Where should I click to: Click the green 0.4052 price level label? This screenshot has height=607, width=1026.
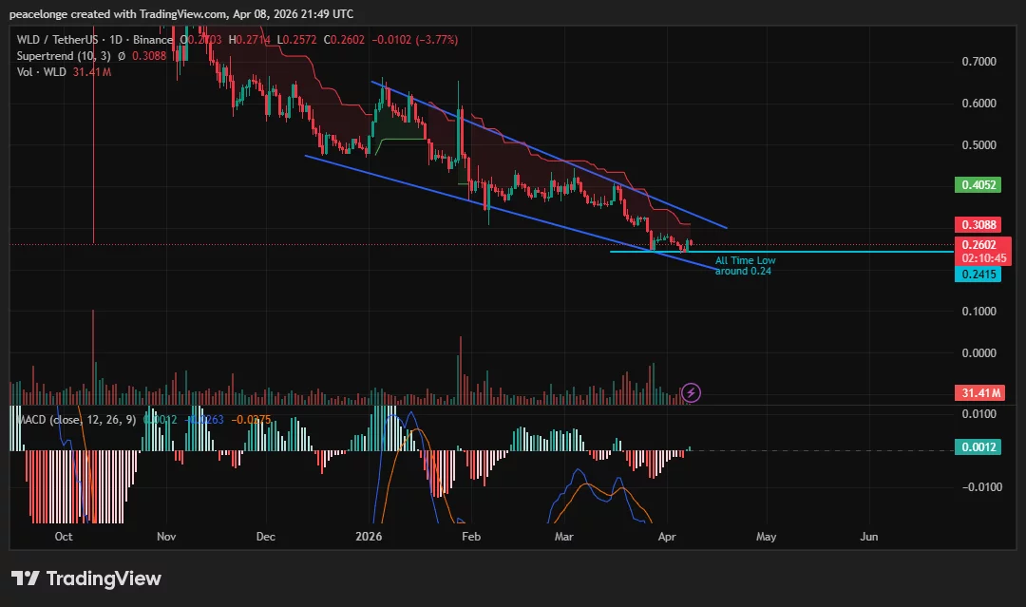click(978, 184)
